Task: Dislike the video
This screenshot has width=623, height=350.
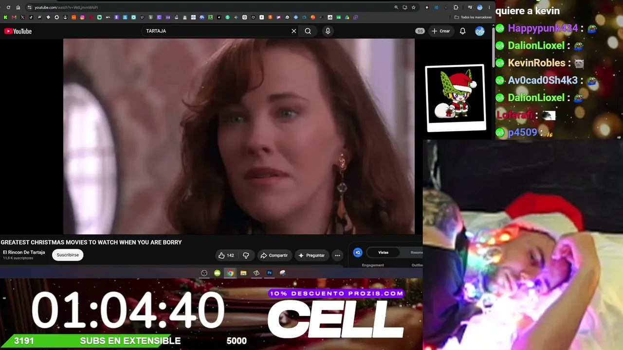Action: [x=246, y=255]
